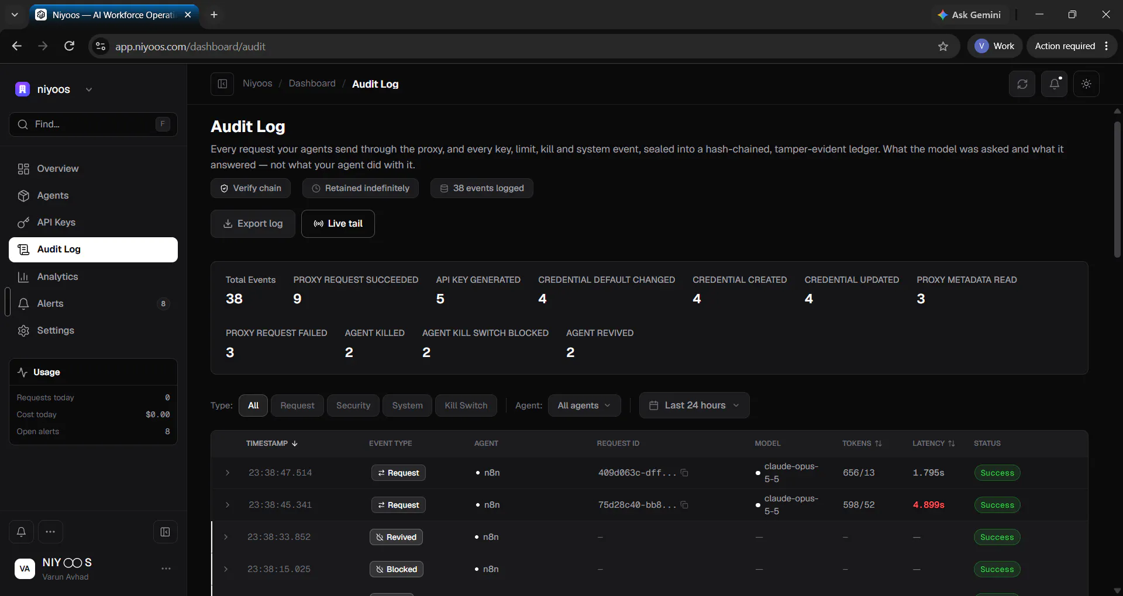Click the Export log button
Viewport: 1123px width, 596px height.
coord(253,224)
